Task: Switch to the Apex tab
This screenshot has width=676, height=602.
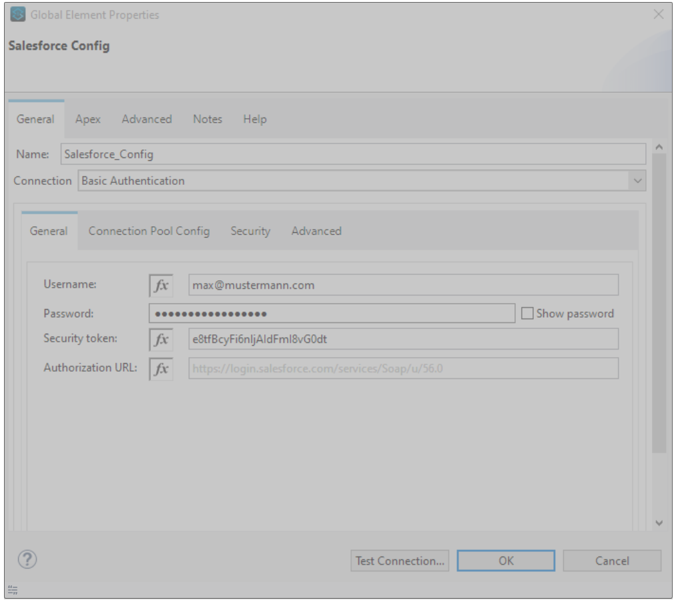Action: point(88,119)
